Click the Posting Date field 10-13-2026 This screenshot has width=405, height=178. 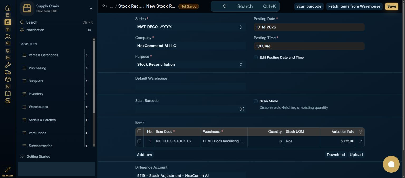(309, 27)
